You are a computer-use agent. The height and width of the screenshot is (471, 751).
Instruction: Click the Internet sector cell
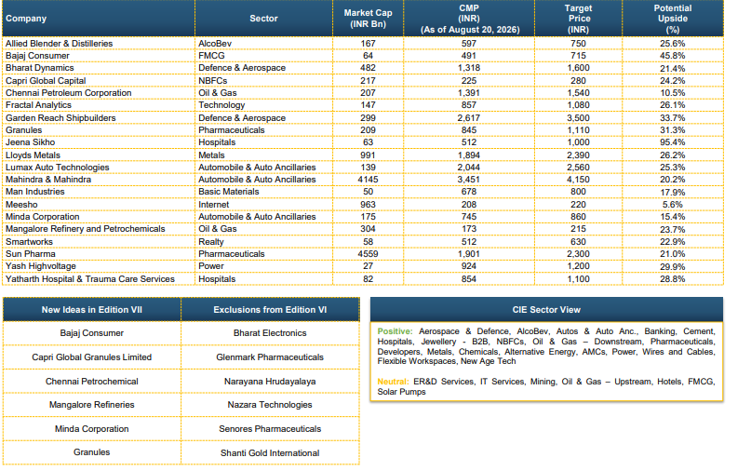pos(214,205)
